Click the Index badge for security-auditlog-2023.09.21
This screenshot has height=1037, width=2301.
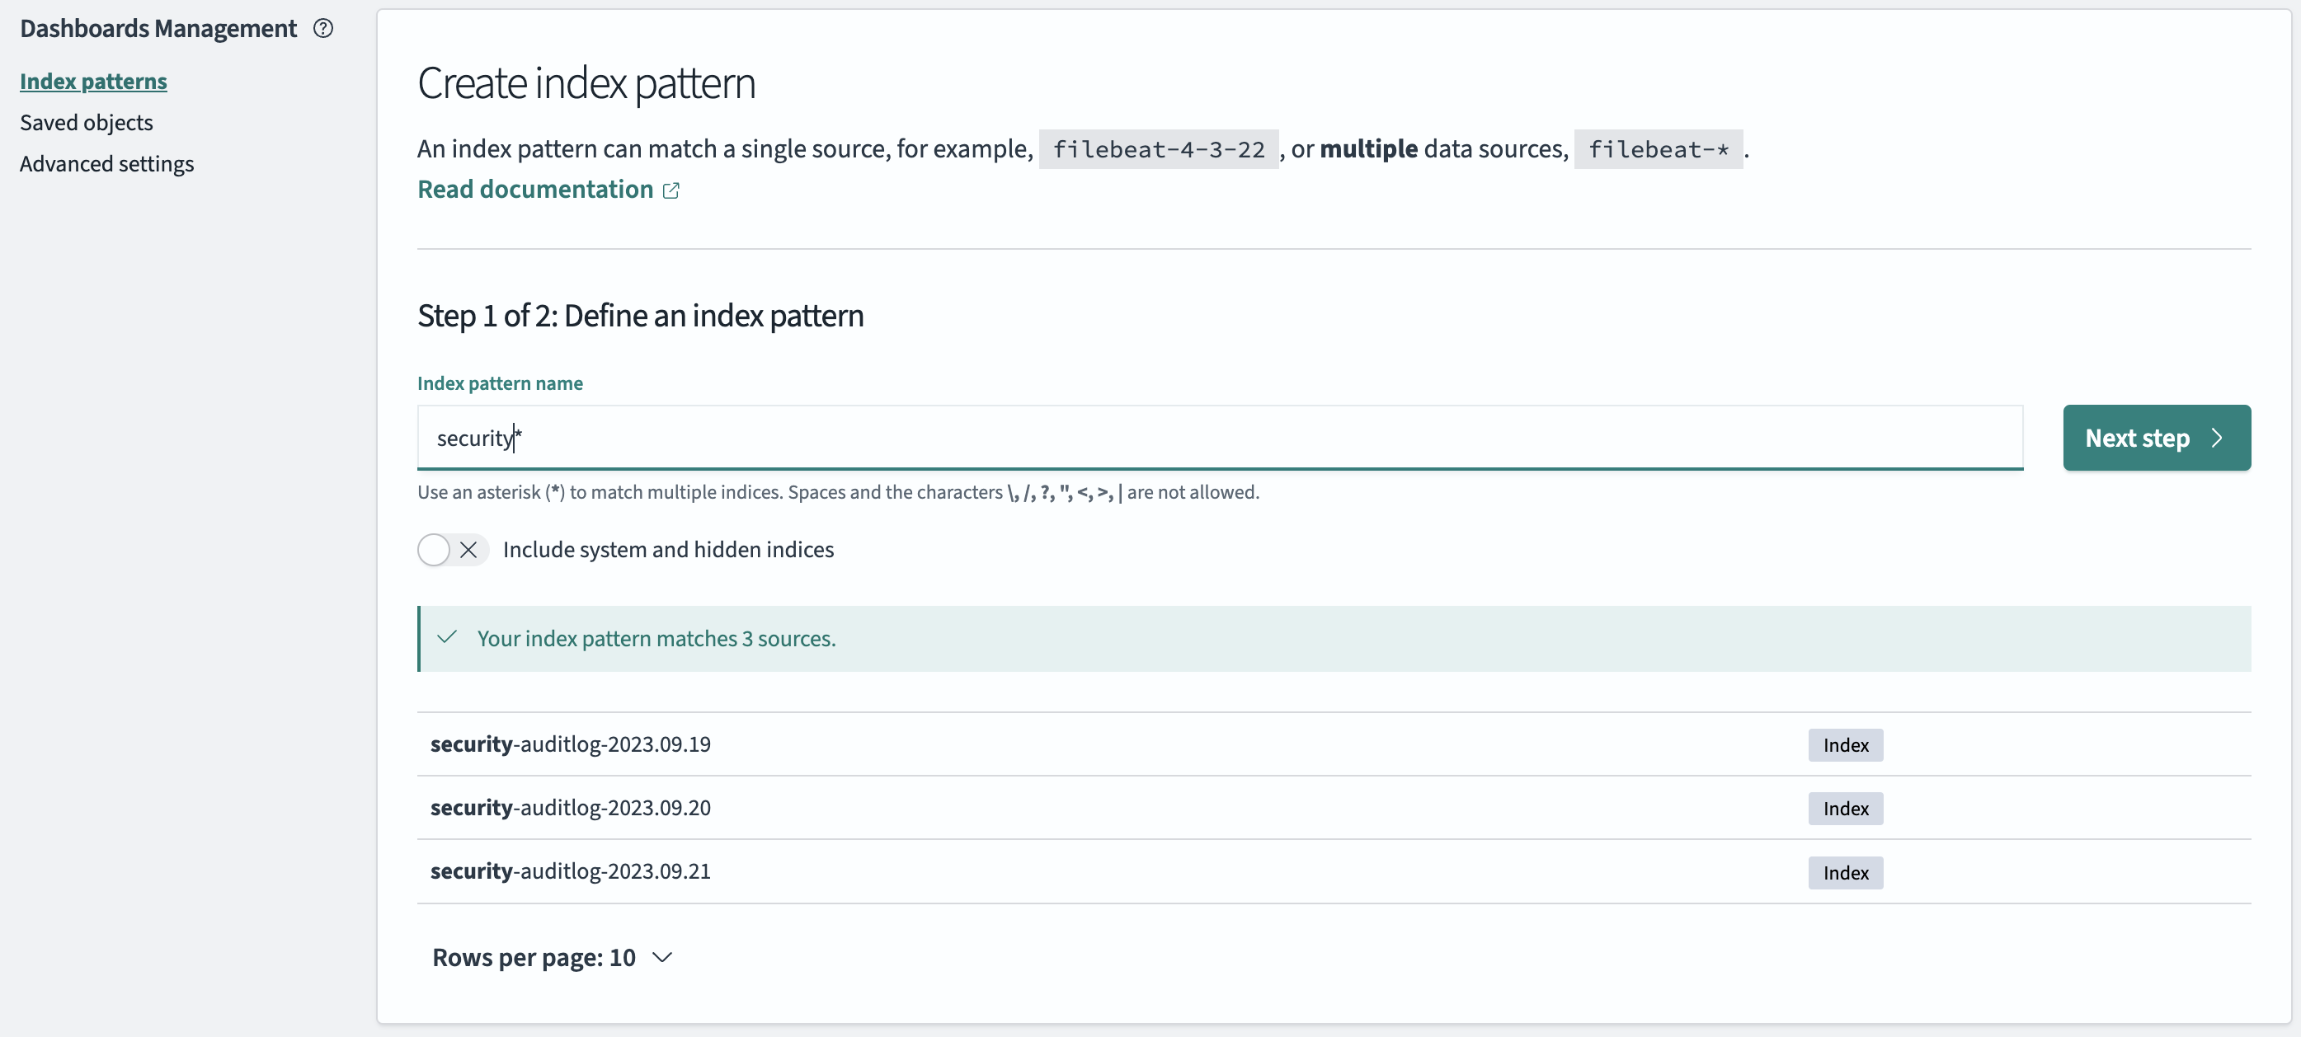pos(1845,873)
